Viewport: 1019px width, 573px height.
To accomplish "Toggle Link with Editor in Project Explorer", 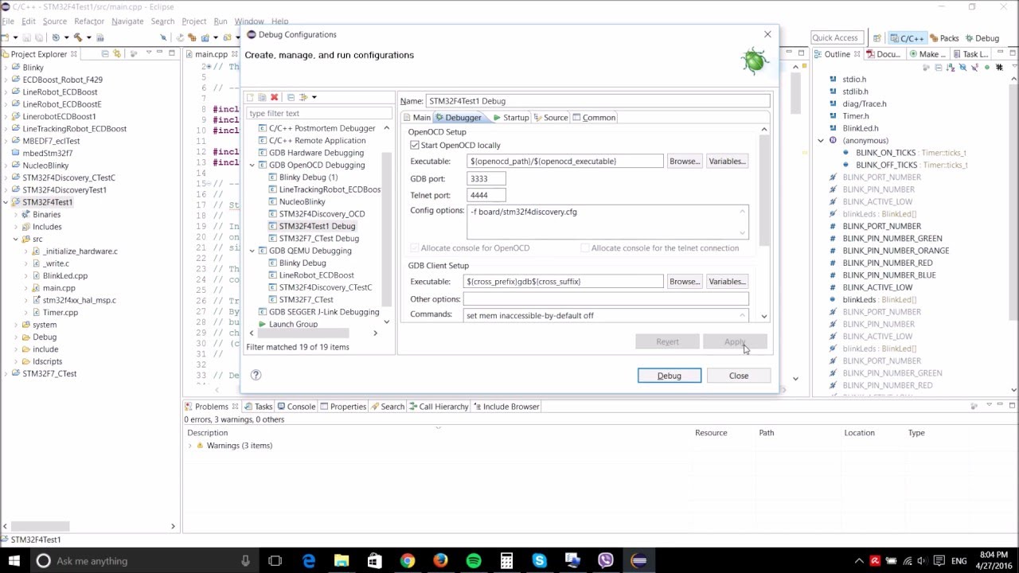I will click(117, 54).
